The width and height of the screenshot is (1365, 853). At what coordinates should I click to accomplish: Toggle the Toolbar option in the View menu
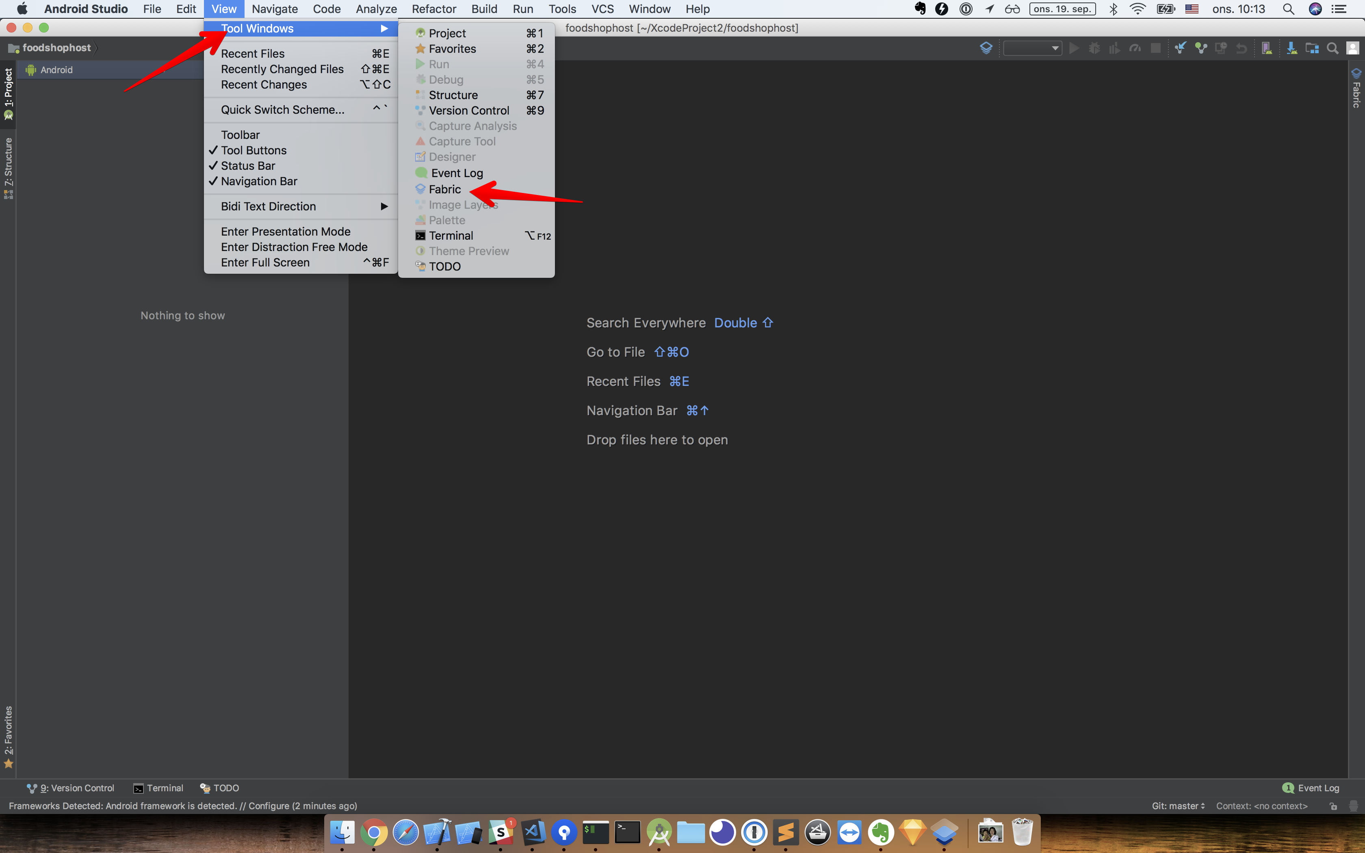click(300, 135)
